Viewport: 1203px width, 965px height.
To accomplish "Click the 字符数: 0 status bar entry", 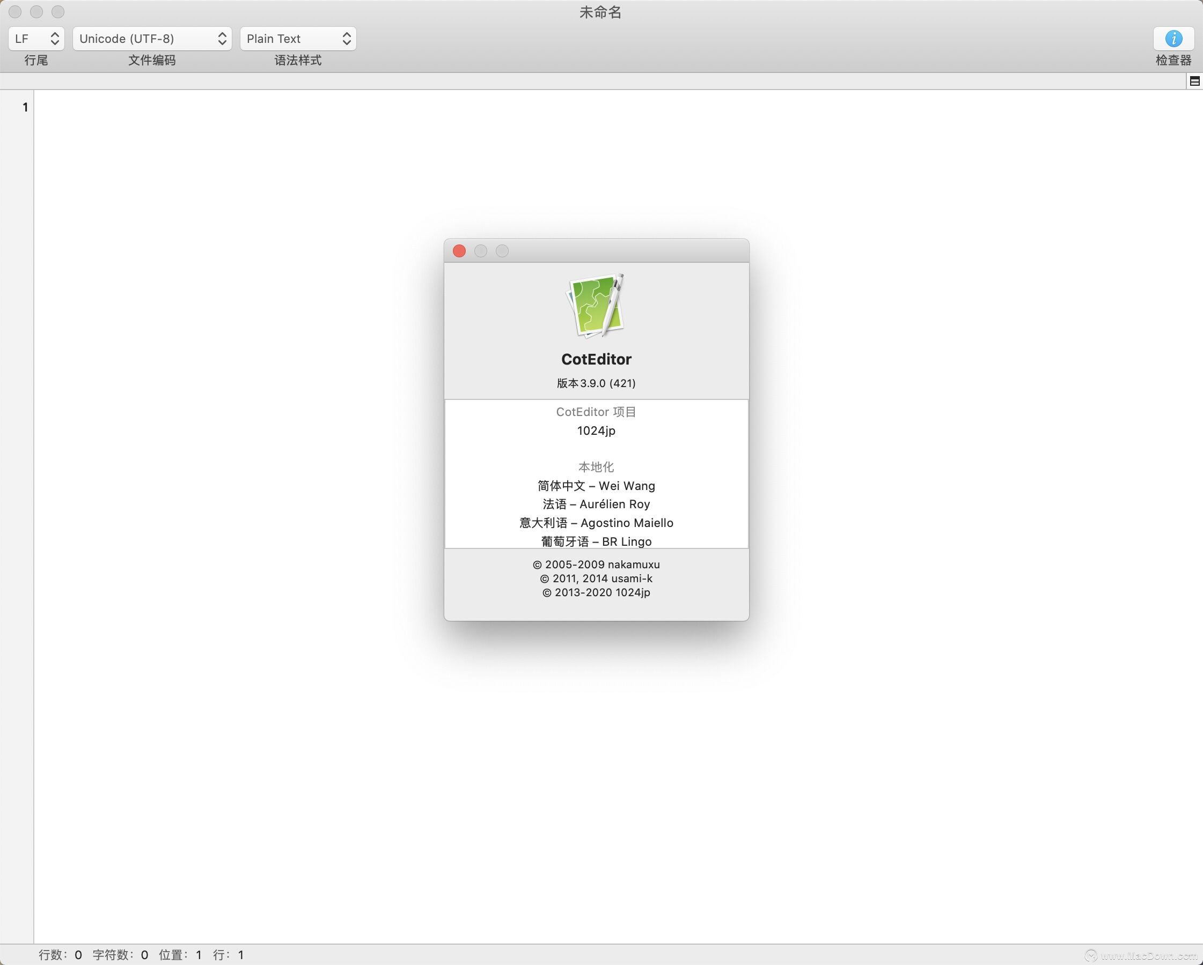I will (x=121, y=955).
